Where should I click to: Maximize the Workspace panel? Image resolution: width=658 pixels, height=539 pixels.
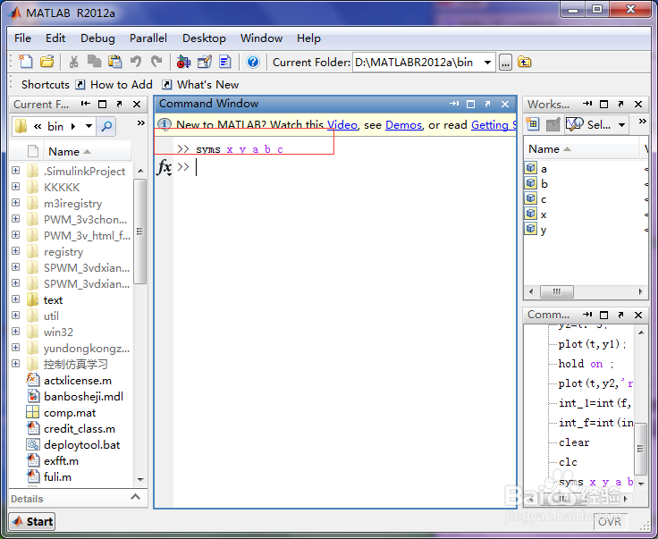[603, 104]
